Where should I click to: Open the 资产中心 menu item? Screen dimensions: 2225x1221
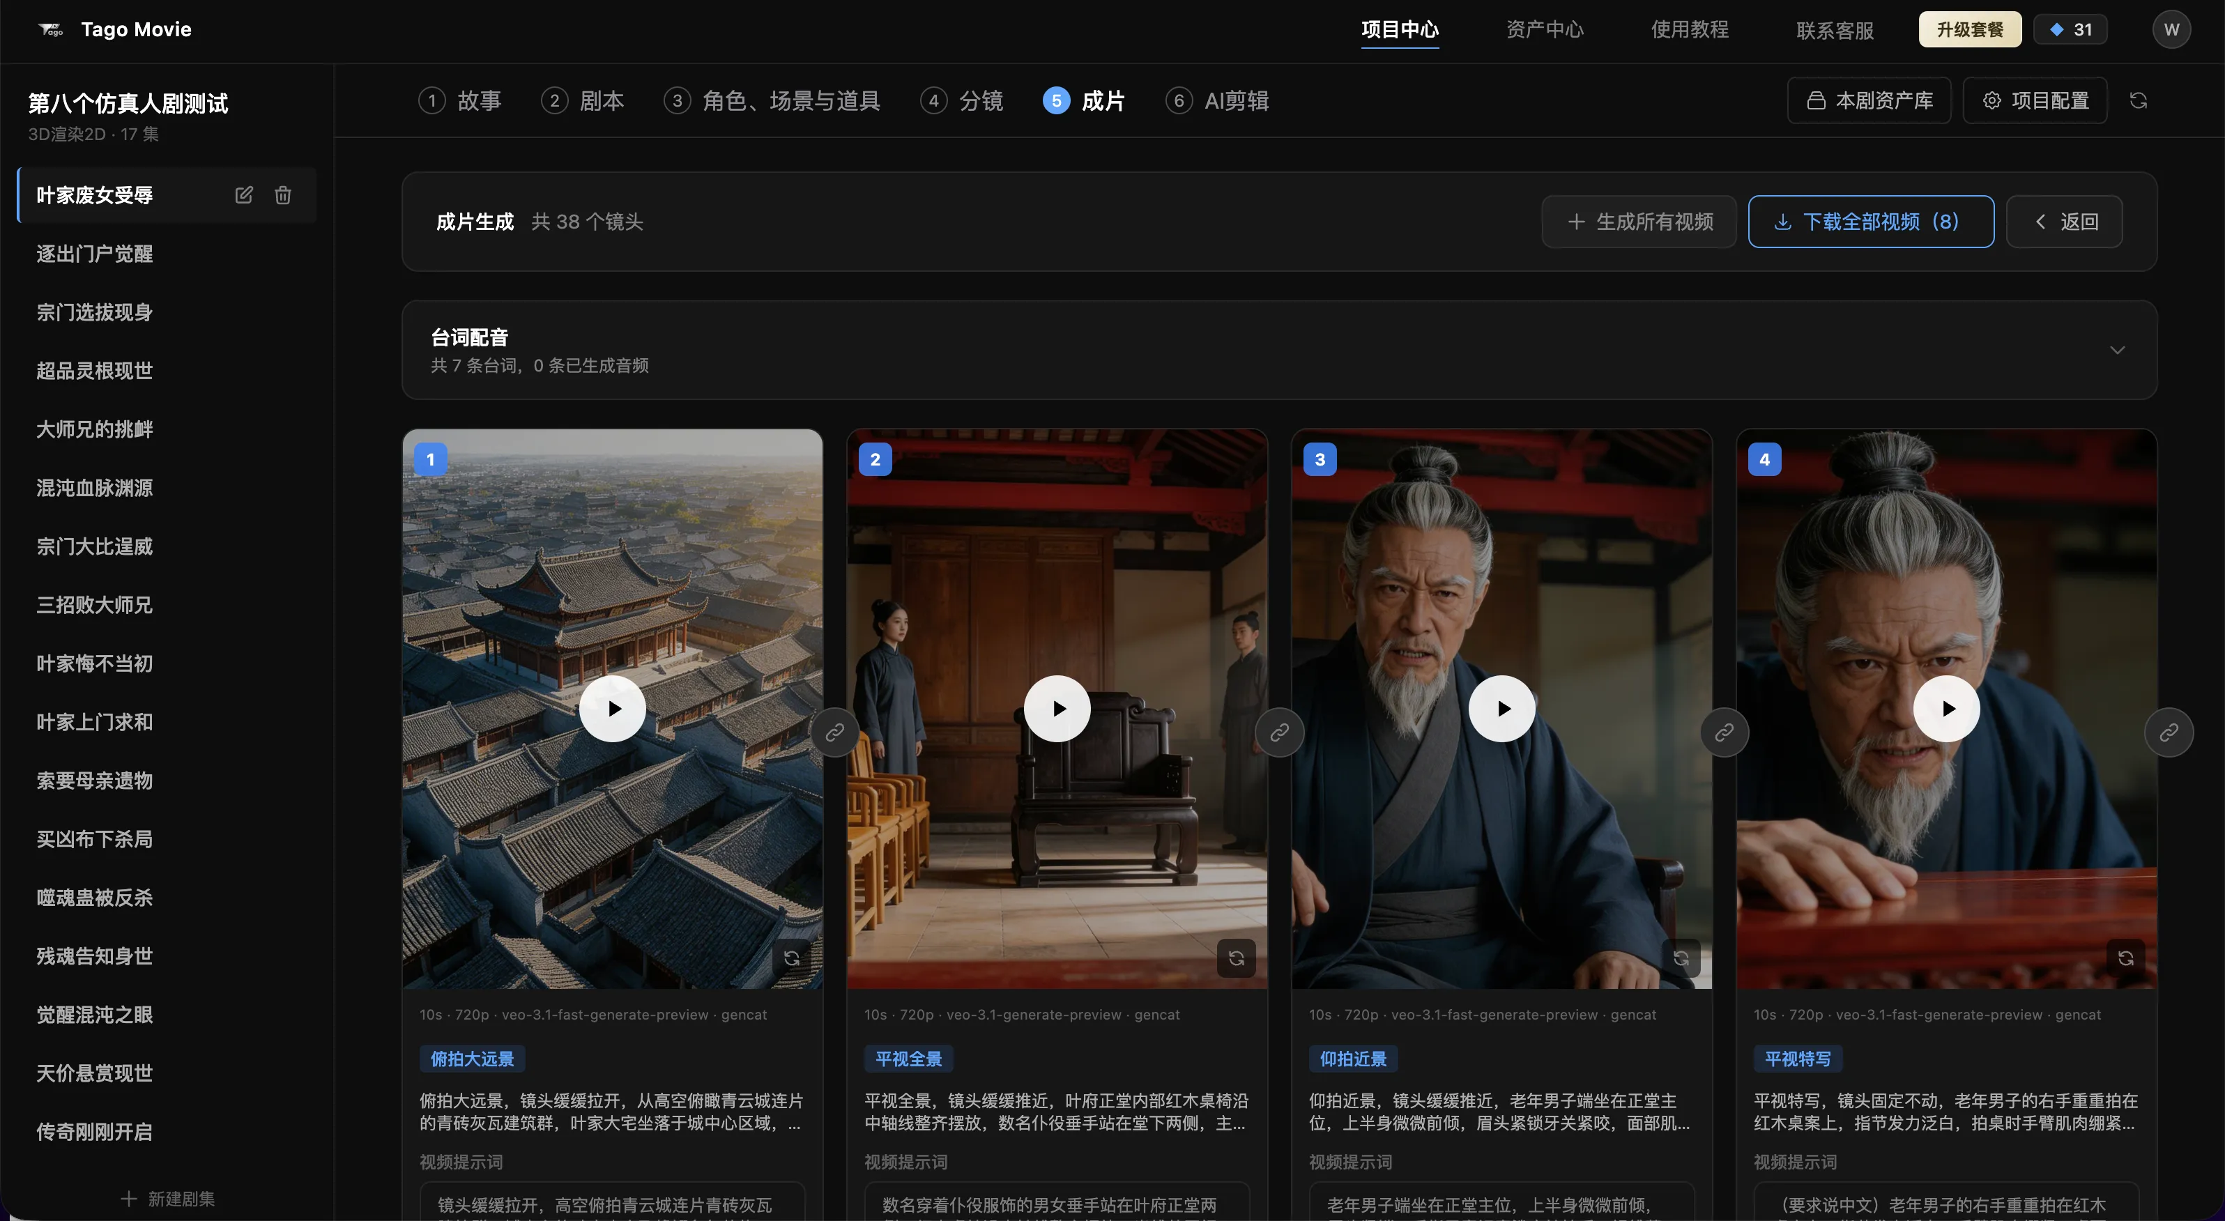tap(1545, 29)
